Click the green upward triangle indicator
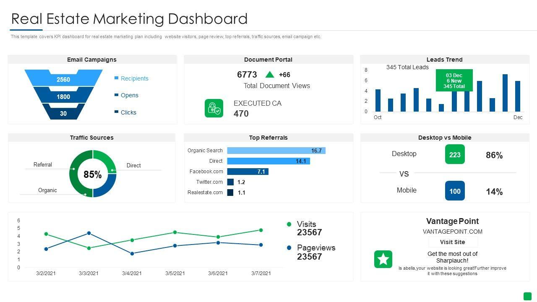 click(x=270, y=75)
